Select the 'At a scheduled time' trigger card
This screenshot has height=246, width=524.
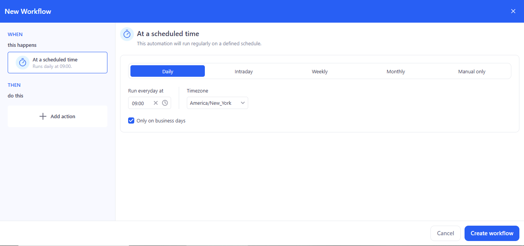click(x=58, y=63)
